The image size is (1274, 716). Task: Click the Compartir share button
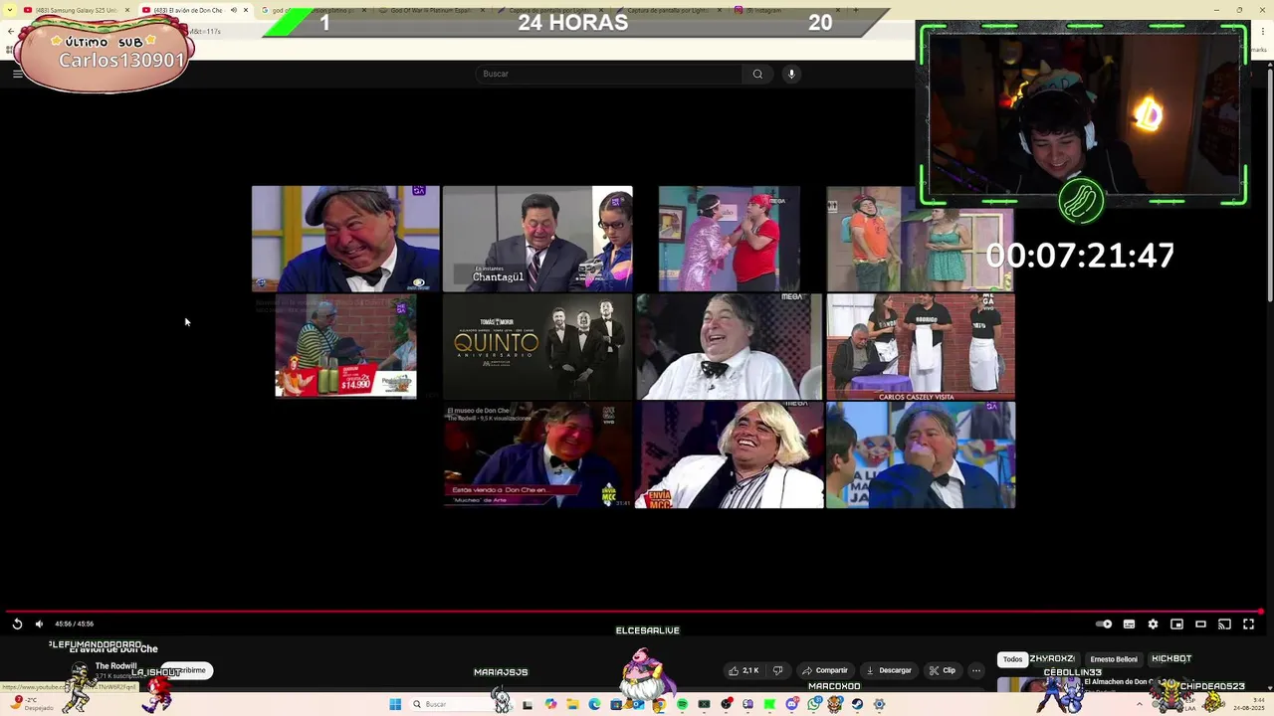(825, 670)
